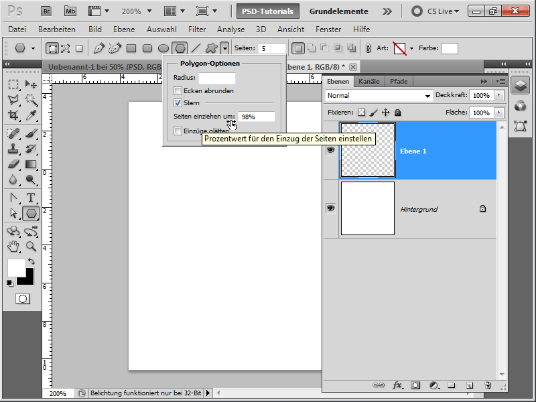Open the Layers panel flyout menu
536x402 pixels.
tap(500, 81)
